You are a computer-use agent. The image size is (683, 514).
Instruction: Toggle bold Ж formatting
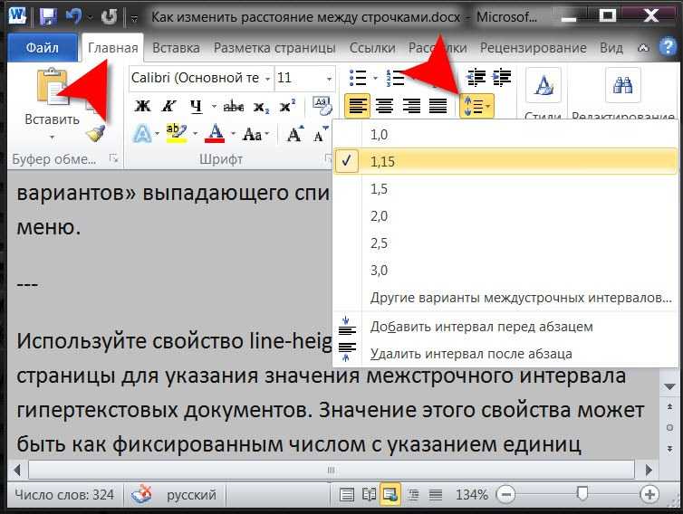pyautogui.click(x=143, y=106)
